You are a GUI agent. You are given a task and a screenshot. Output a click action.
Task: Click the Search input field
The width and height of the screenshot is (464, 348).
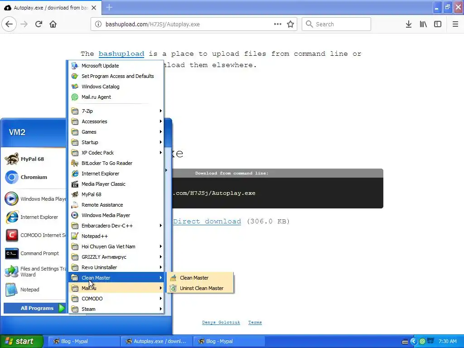(336, 24)
